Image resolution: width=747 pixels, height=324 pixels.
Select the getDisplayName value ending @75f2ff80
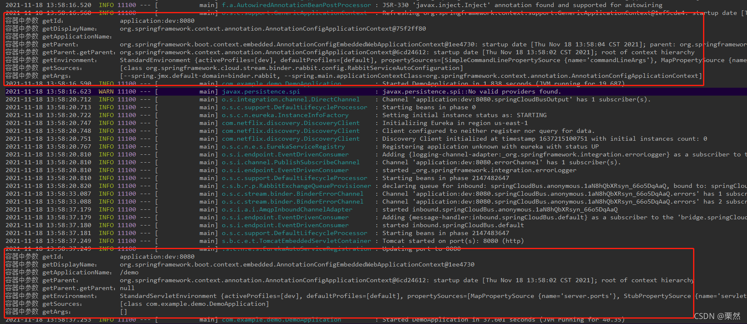point(273,29)
